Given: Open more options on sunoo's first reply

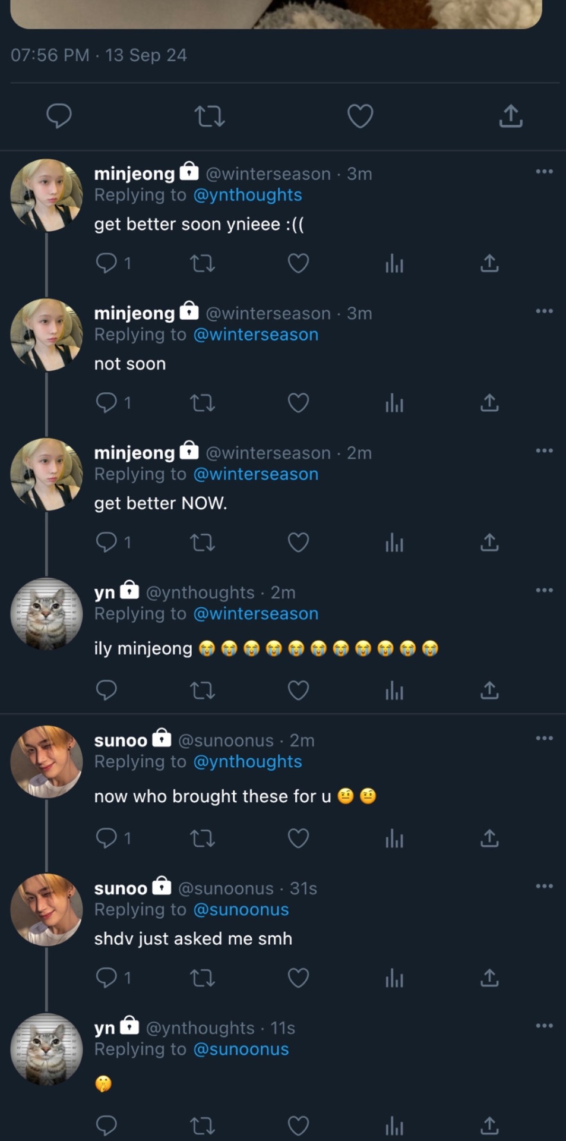Looking at the screenshot, I should pos(544,738).
